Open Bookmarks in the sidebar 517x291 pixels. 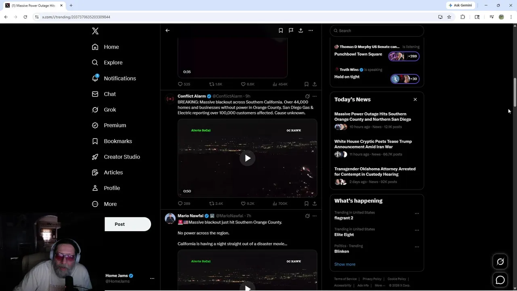pyautogui.click(x=112, y=141)
